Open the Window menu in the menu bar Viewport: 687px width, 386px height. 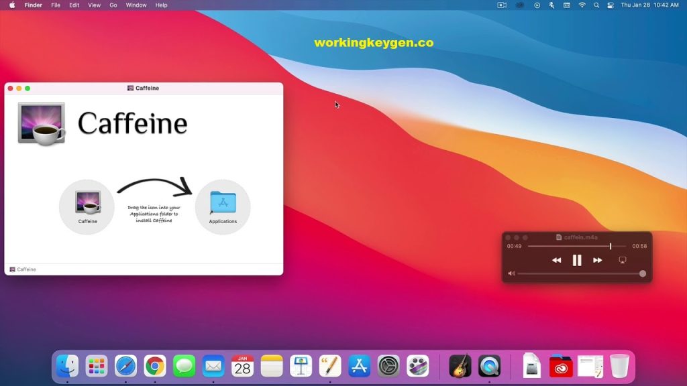(136, 5)
